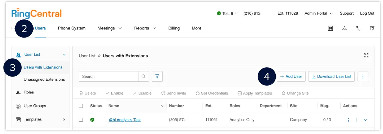Viewport: 383px width, 134px height.
Task: Click the Number column header
Action: [x=176, y=106]
